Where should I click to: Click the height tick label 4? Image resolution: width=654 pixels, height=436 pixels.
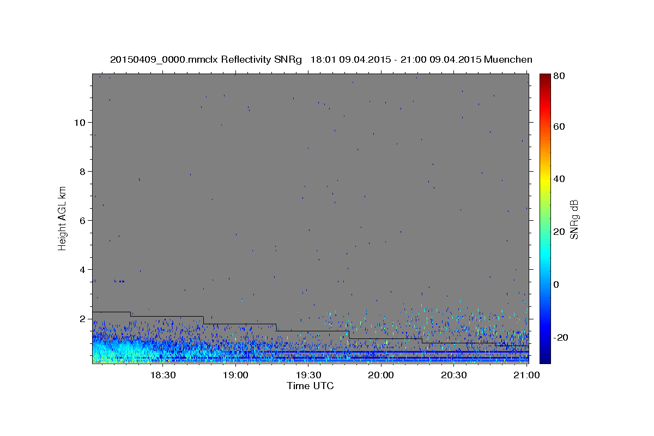point(83,269)
